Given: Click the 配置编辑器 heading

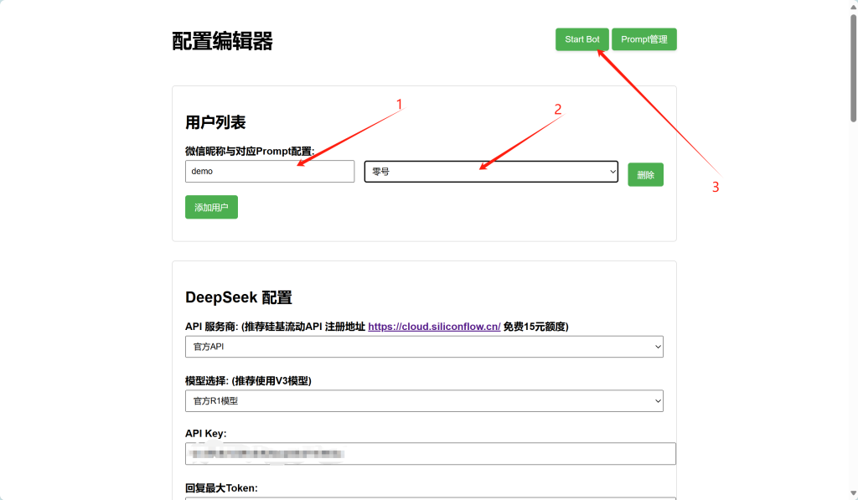Looking at the screenshot, I should pos(222,41).
